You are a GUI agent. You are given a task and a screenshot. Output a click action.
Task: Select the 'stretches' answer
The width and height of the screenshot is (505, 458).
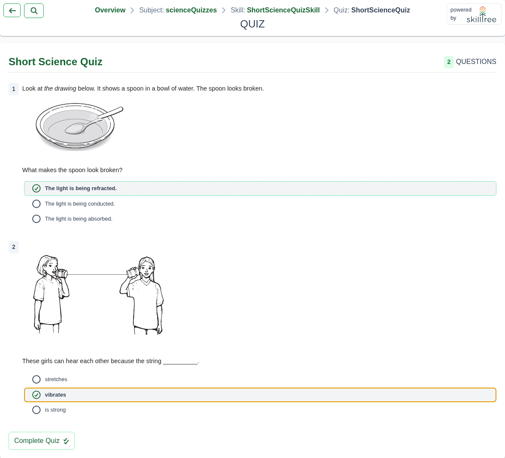[260, 379]
